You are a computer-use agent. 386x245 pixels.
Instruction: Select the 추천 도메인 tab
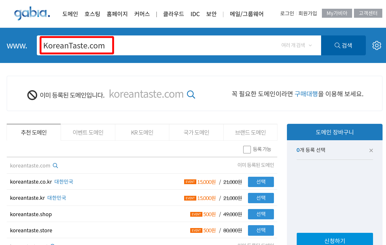[34, 132]
